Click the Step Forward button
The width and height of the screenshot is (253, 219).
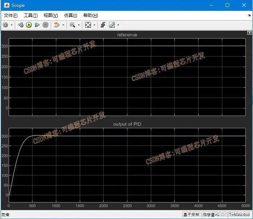click(x=37, y=25)
